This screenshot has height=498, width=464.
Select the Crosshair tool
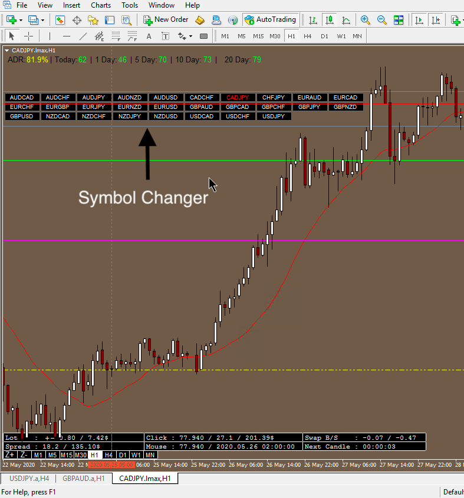click(x=29, y=36)
